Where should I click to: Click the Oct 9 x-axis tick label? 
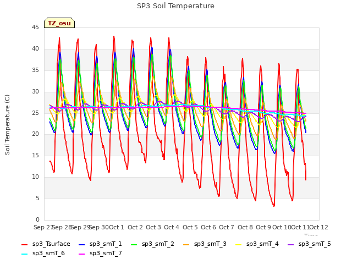[263, 227]
